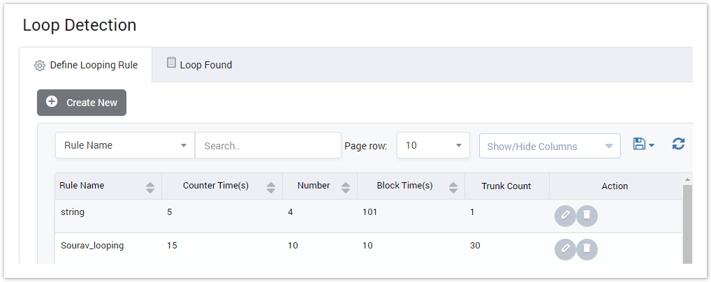Screen dimensions: 711x282
Task: Edit the Sourav_looping rule
Action: point(565,249)
